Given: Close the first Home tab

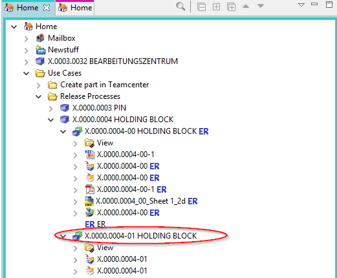Looking at the screenshot, I should pos(47,8).
